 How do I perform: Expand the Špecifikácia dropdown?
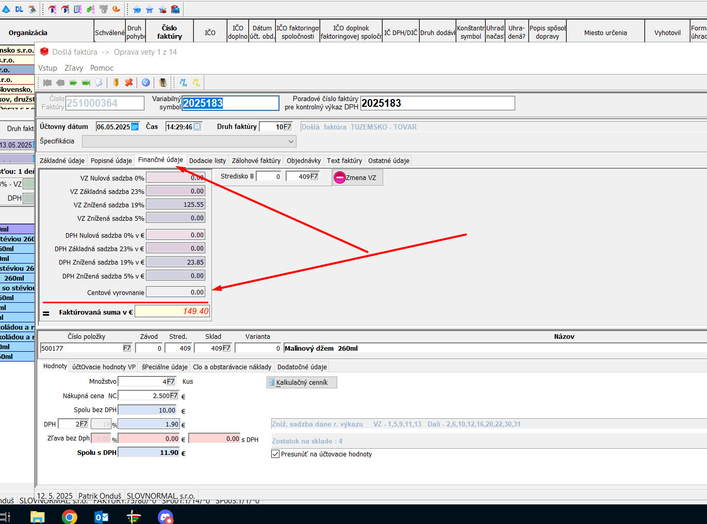coord(291,141)
